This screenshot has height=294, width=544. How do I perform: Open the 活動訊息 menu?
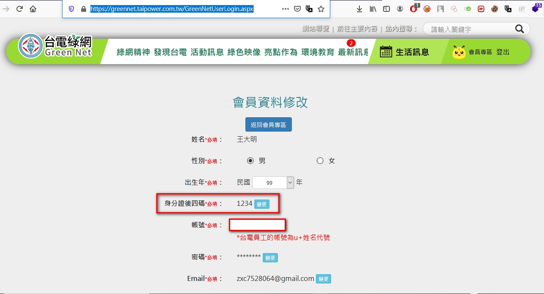(207, 52)
